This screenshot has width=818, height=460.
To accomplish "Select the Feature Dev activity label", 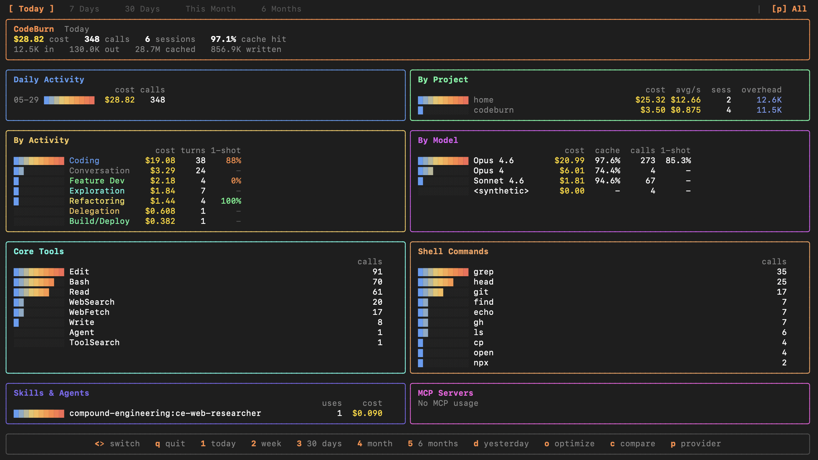I will point(97,181).
